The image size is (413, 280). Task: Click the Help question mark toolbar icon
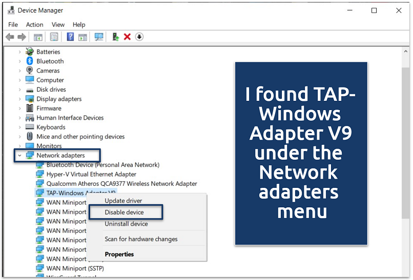(70, 37)
